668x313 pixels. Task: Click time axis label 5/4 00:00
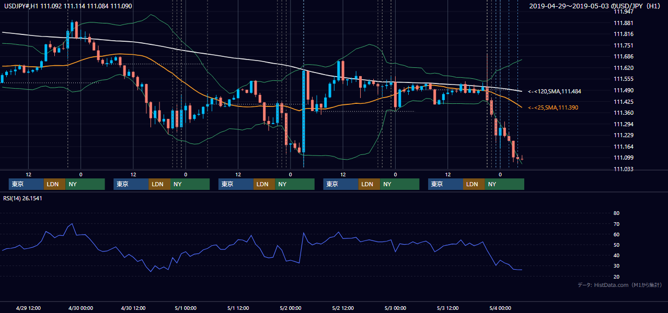(x=500, y=308)
